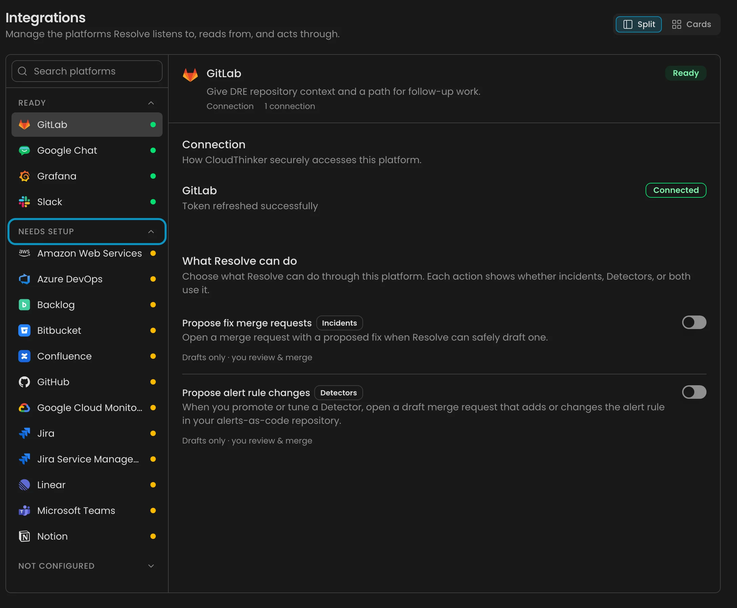
Task: Expand the Not Configured section
Action: (x=87, y=566)
